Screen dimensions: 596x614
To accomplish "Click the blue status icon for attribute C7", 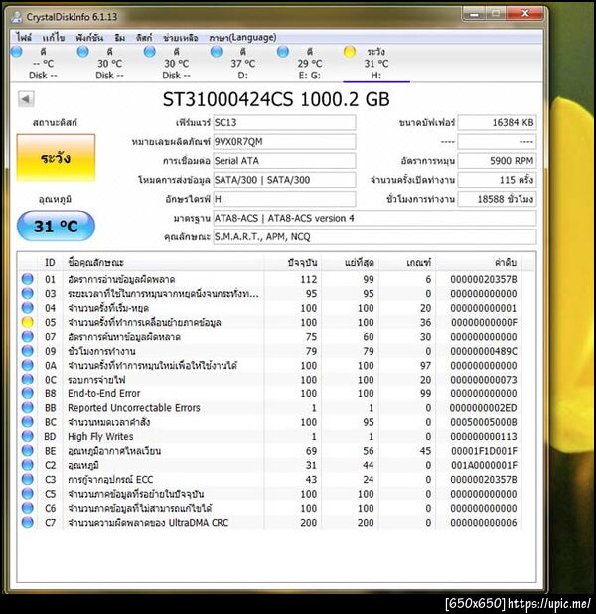I will [28, 522].
